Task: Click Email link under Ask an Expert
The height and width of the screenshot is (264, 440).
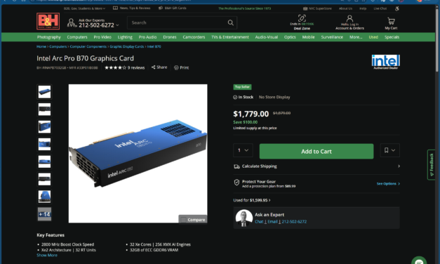Action: (272, 222)
